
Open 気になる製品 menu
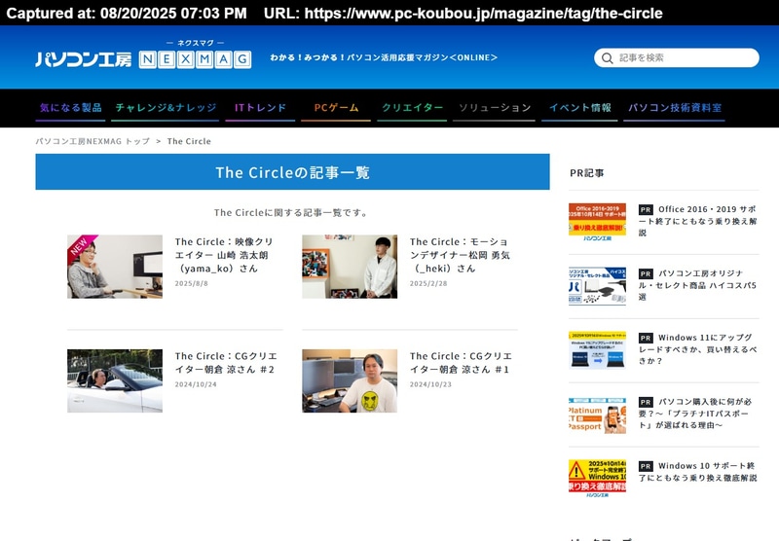(70, 108)
